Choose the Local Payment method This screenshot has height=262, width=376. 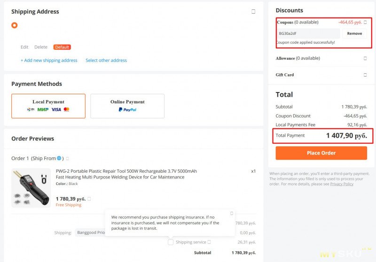(48, 106)
